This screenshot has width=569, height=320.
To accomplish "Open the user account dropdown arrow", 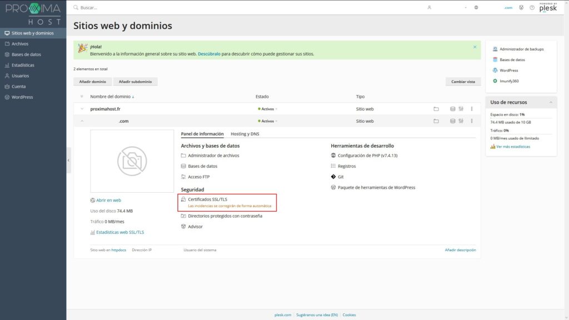I will 466,7.
